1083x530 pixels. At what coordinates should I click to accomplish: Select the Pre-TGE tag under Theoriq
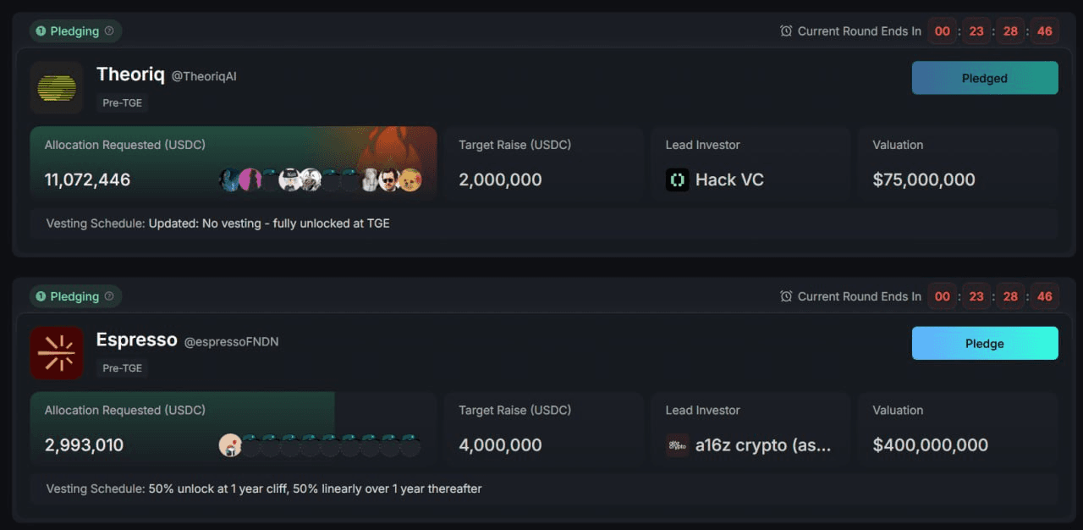coord(123,103)
